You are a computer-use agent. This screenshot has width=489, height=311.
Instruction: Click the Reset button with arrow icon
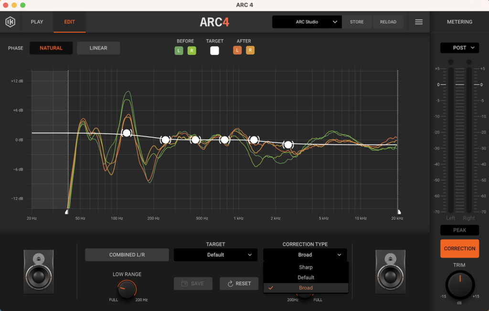239,283
